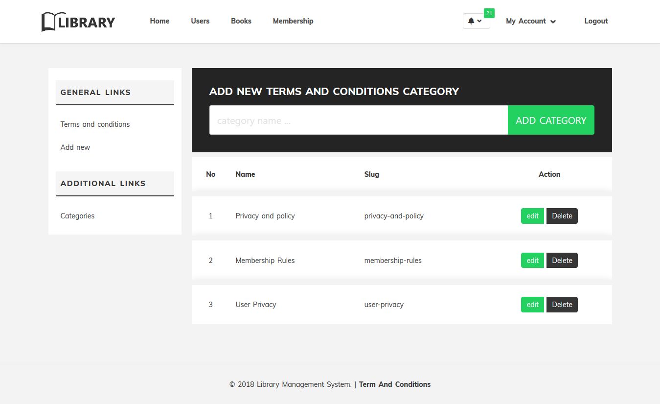The image size is (660, 404).
Task: Click the Add new sidebar link
Action: click(75, 147)
